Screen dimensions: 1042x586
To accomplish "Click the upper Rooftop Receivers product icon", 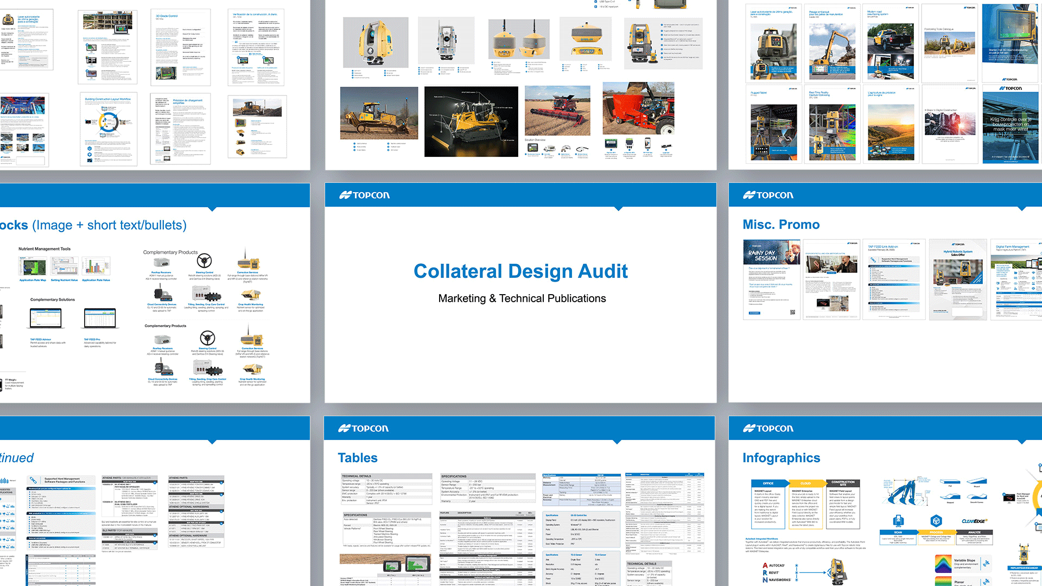I will (x=161, y=262).
